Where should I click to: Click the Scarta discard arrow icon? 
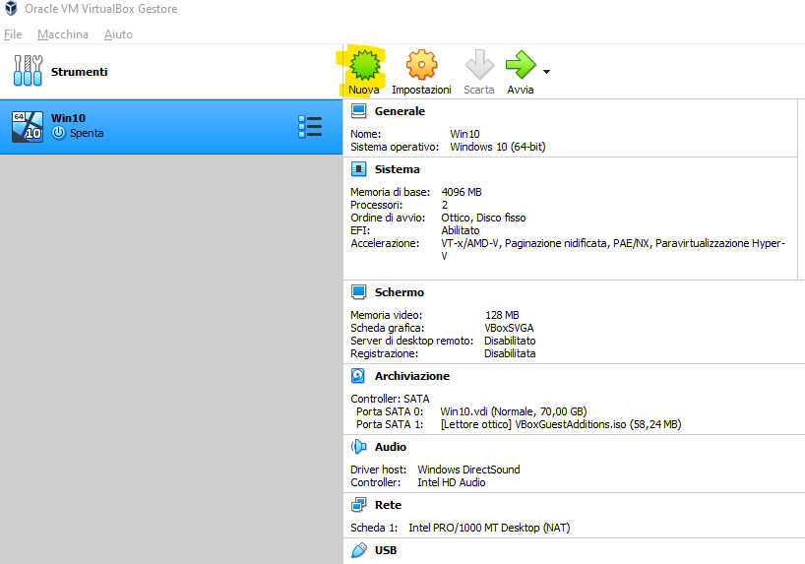(479, 65)
